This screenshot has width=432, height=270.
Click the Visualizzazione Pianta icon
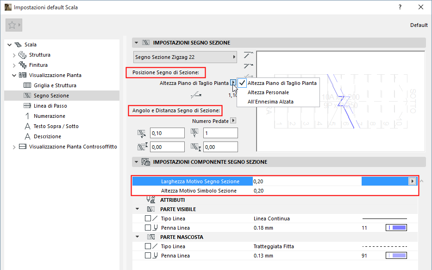(x=23, y=75)
